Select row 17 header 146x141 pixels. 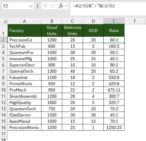[x=4, y=134]
